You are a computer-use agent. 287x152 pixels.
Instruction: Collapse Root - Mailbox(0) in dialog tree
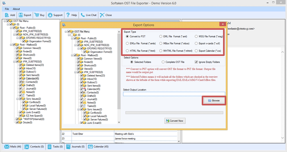tap(72, 55)
